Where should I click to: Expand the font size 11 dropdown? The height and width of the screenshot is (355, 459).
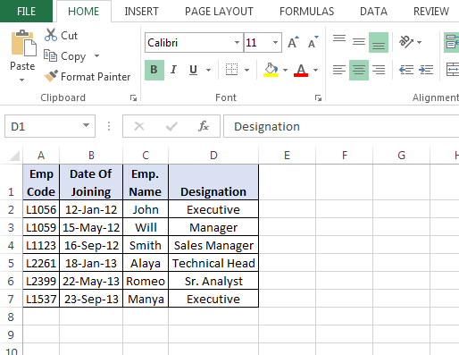click(275, 43)
